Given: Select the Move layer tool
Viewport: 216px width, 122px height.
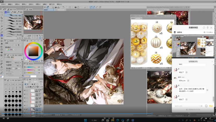Looking at the screenshot, I should click(2, 21).
